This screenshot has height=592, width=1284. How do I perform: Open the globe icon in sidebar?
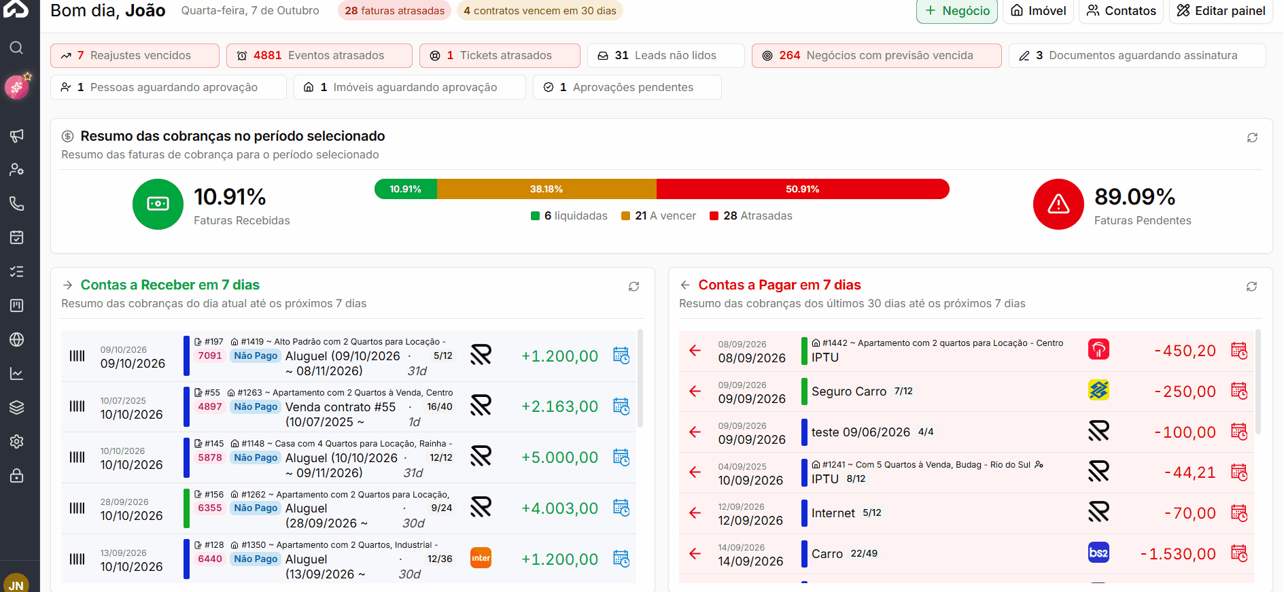click(16, 339)
